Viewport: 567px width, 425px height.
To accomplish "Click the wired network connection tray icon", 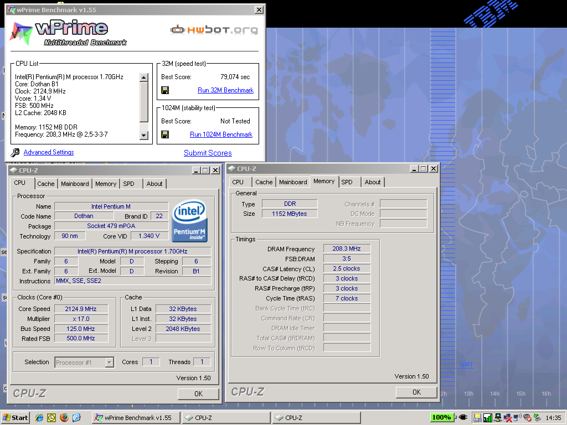I will (498, 417).
